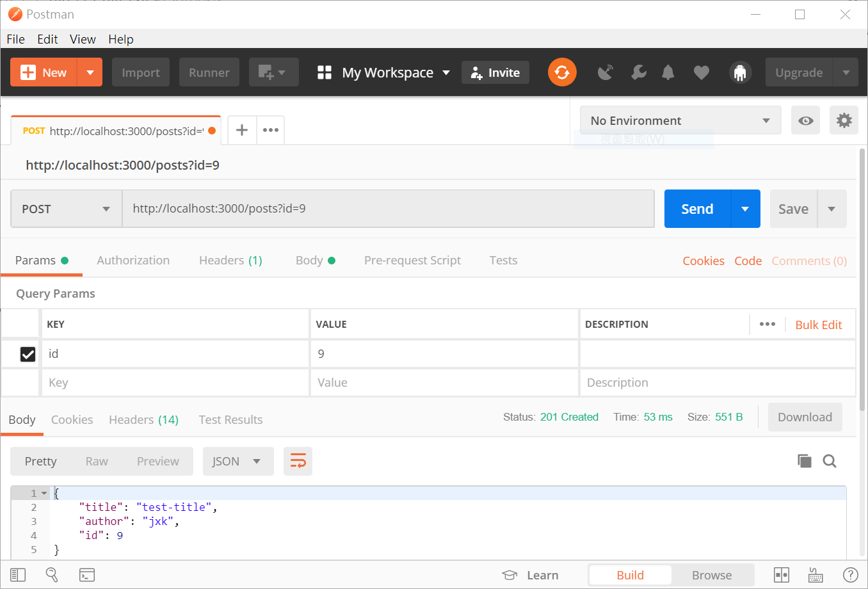Click the Upgrade button
Image resolution: width=868 pixels, height=589 pixels.
pos(799,72)
